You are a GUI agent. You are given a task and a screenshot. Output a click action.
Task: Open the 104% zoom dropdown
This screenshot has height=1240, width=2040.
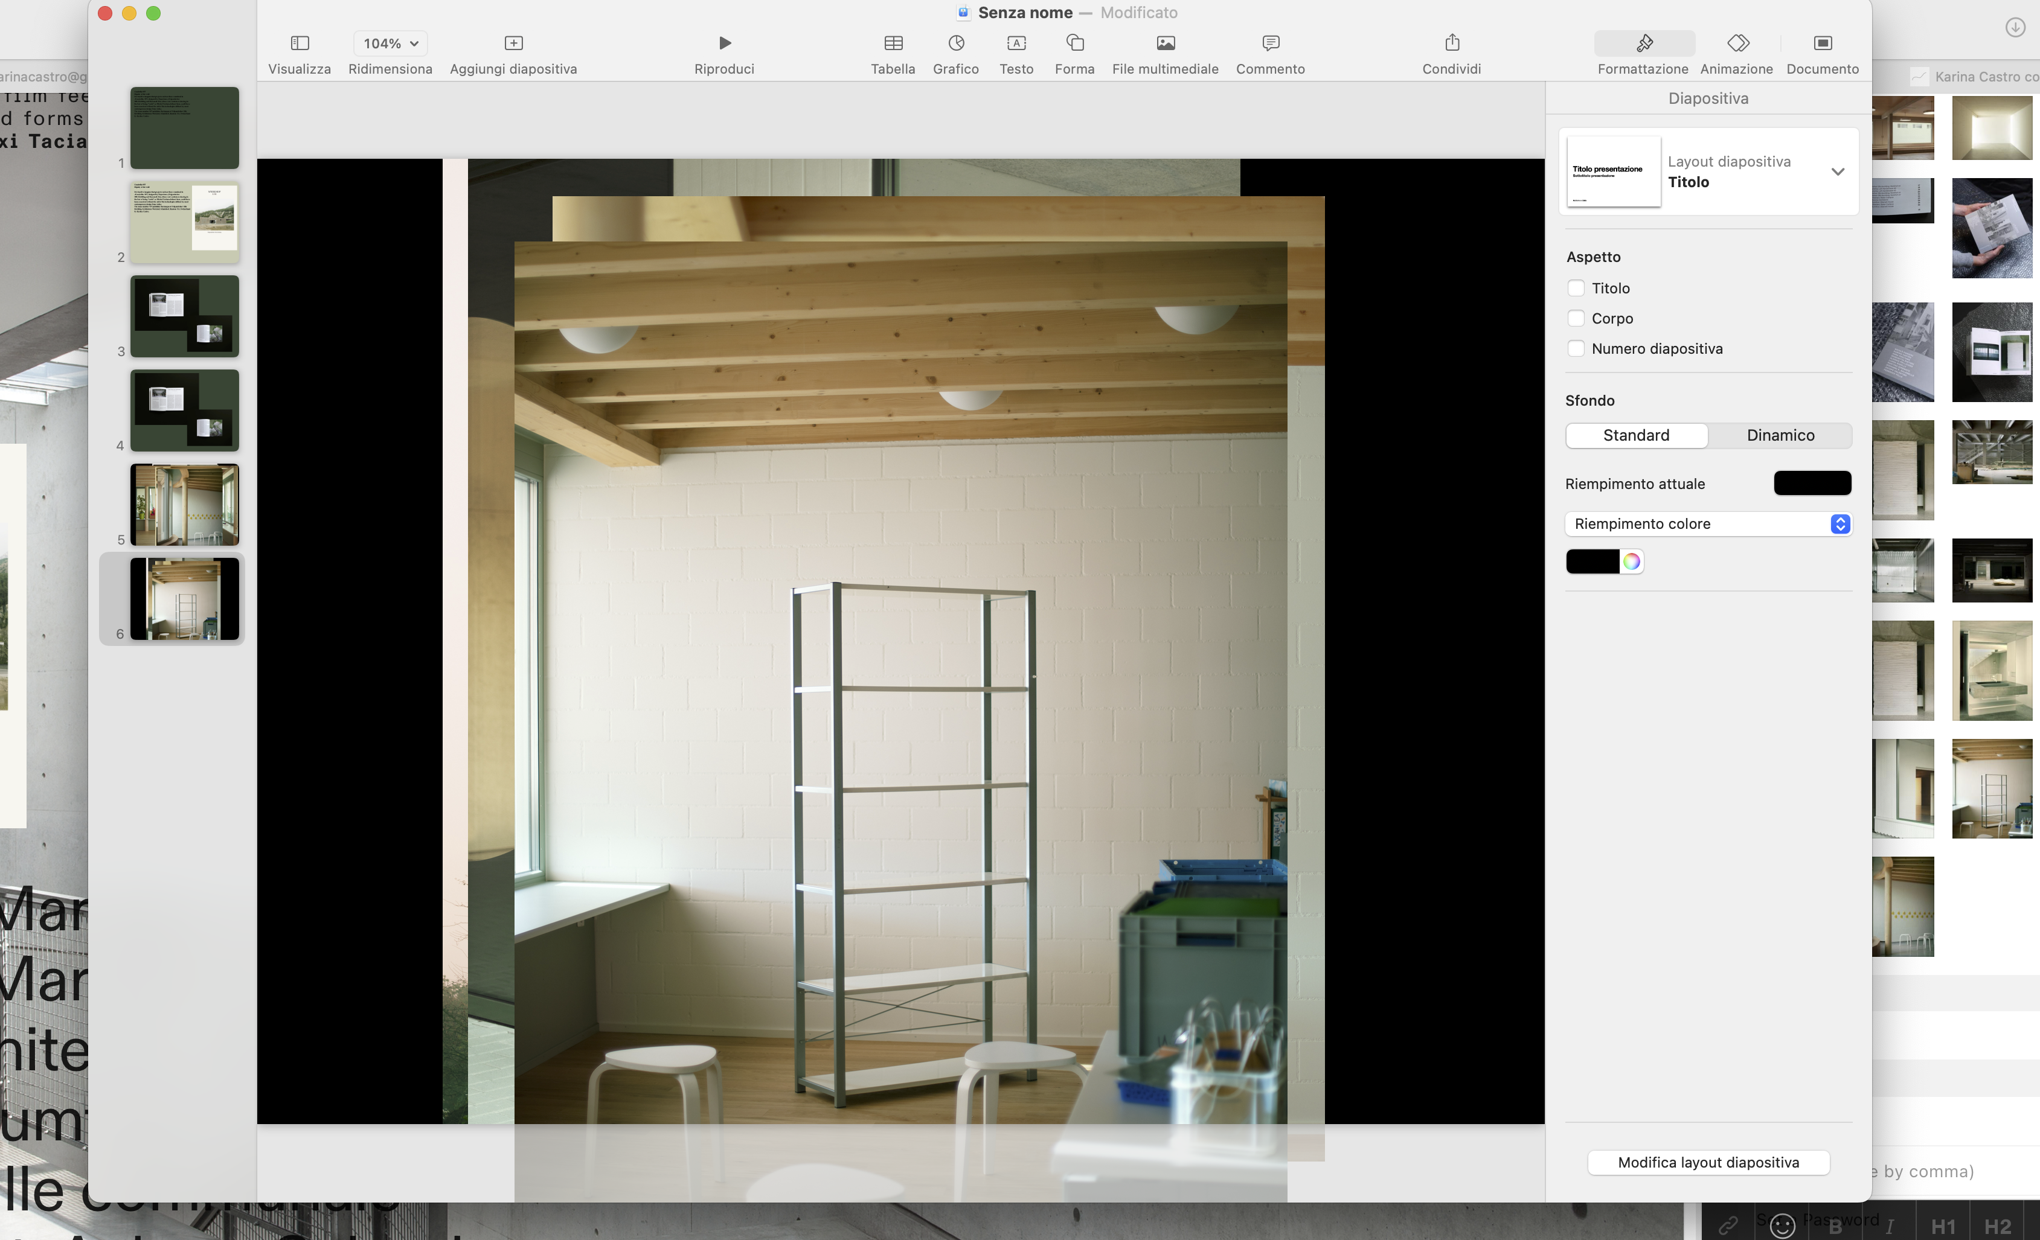pyautogui.click(x=390, y=43)
